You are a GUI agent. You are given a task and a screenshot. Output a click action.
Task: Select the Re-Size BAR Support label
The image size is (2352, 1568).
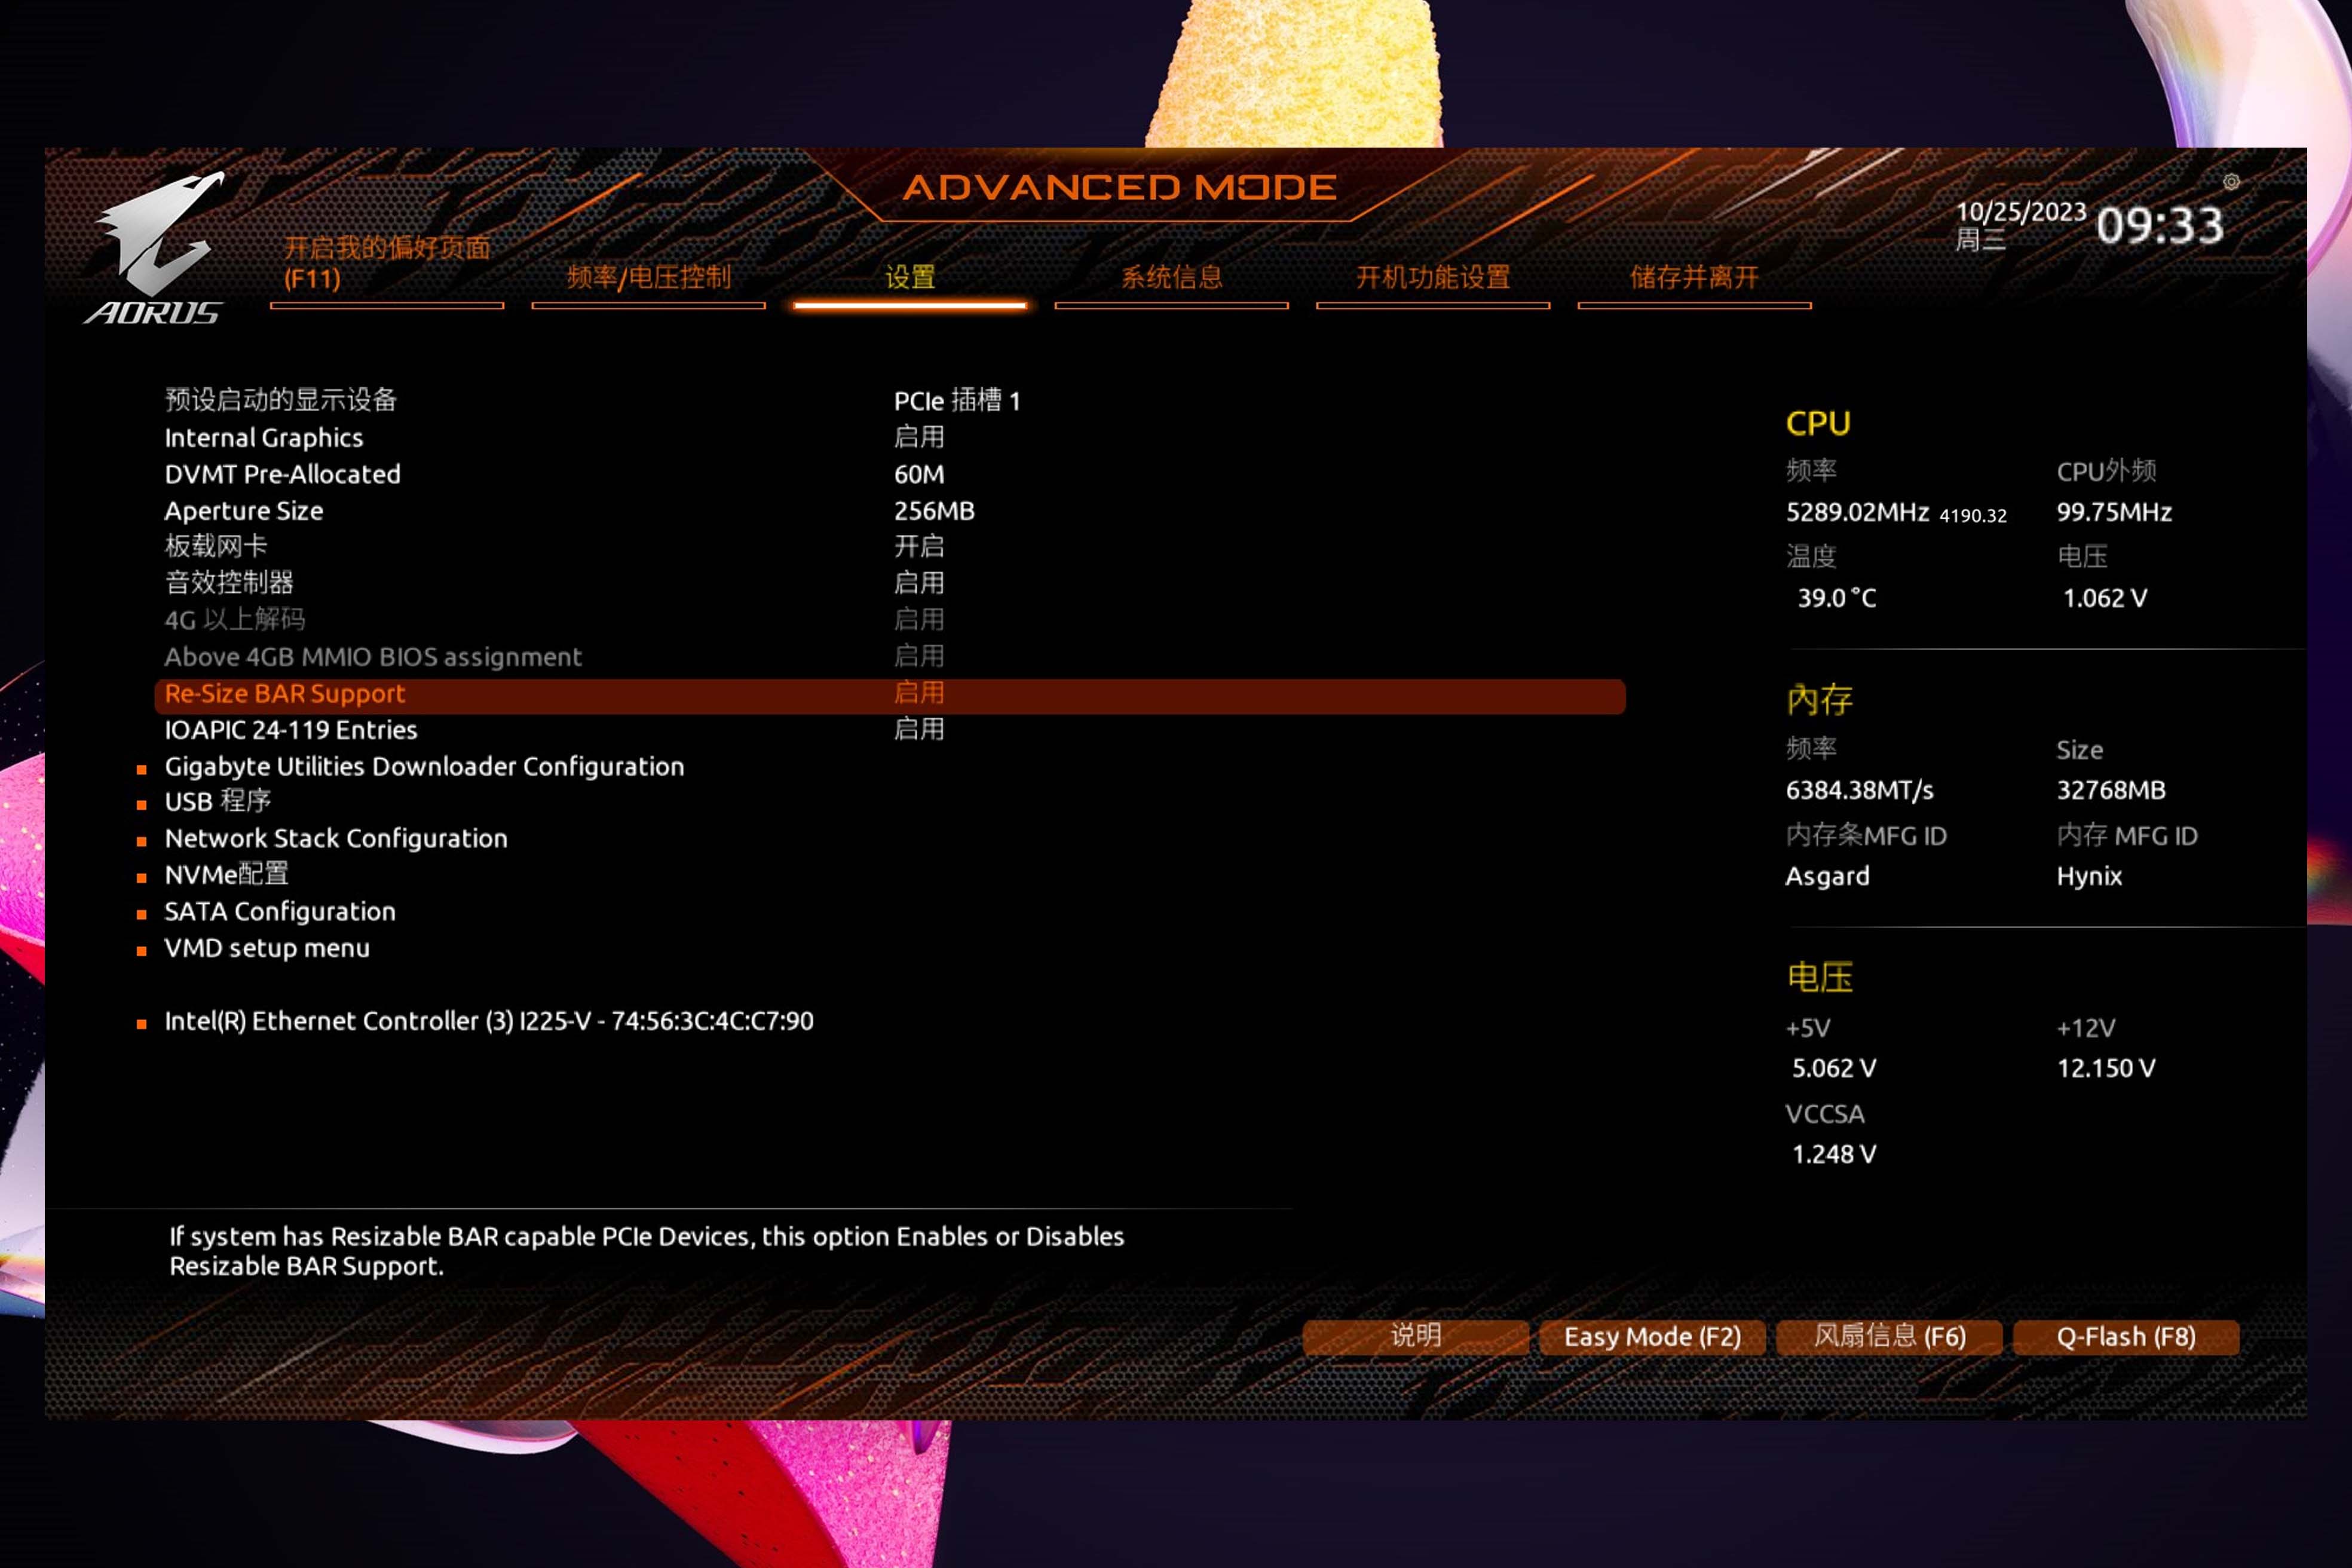[x=285, y=694]
